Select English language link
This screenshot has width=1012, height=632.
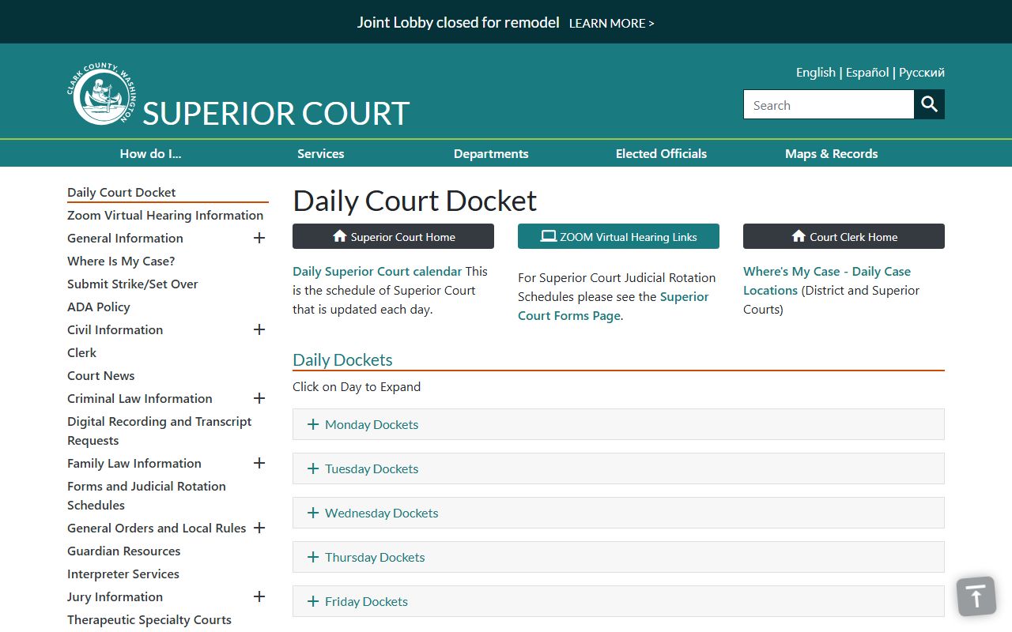816,72
